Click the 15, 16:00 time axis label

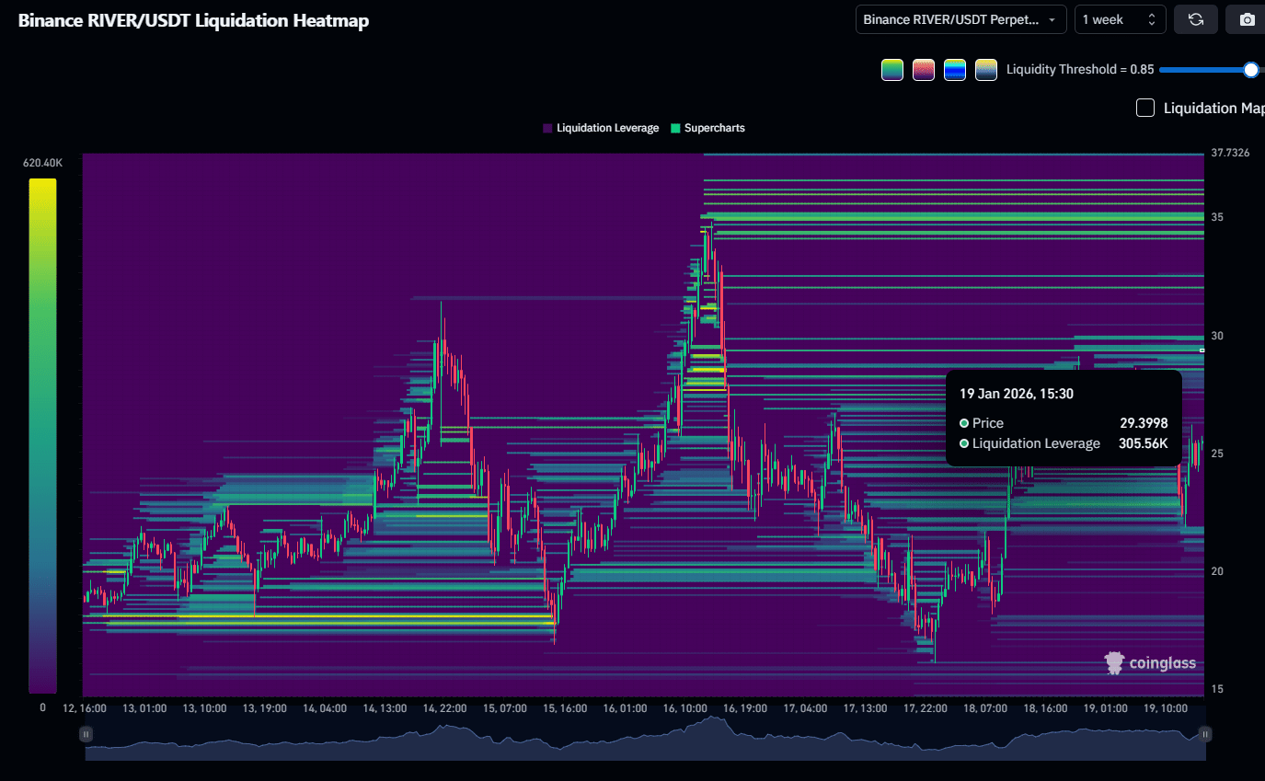564,709
